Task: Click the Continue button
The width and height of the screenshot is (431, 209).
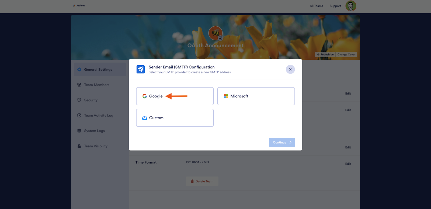Action: tap(282, 142)
